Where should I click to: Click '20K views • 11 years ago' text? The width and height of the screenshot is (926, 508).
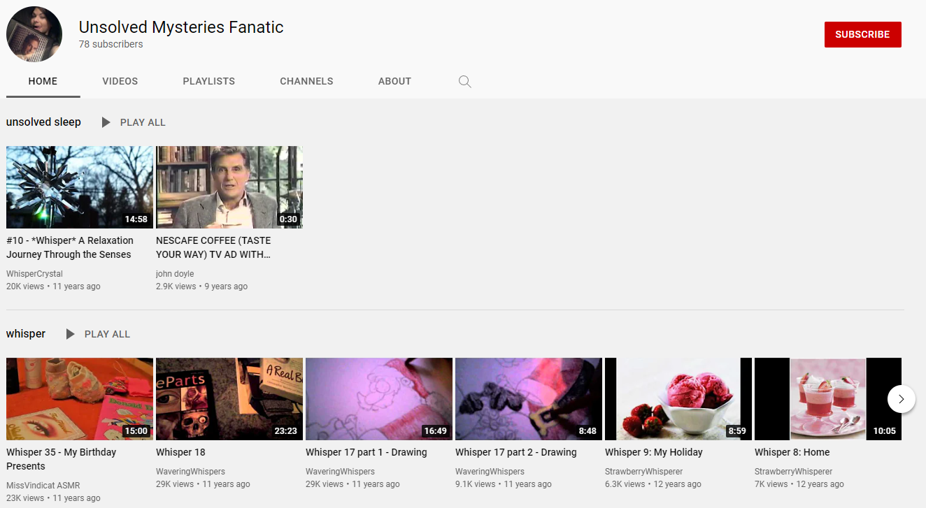pyautogui.click(x=53, y=286)
